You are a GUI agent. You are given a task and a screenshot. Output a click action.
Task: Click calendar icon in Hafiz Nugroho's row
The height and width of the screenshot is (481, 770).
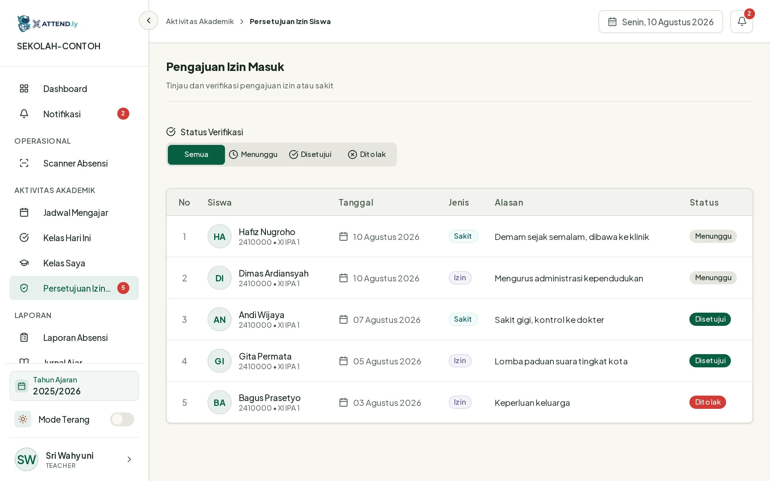pyautogui.click(x=343, y=236)
